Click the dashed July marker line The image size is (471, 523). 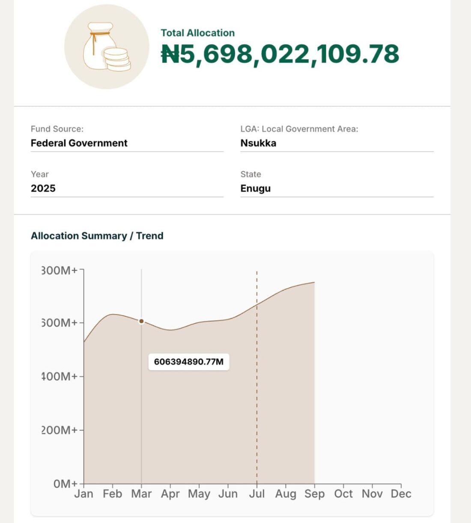click(x=257, y=385)
